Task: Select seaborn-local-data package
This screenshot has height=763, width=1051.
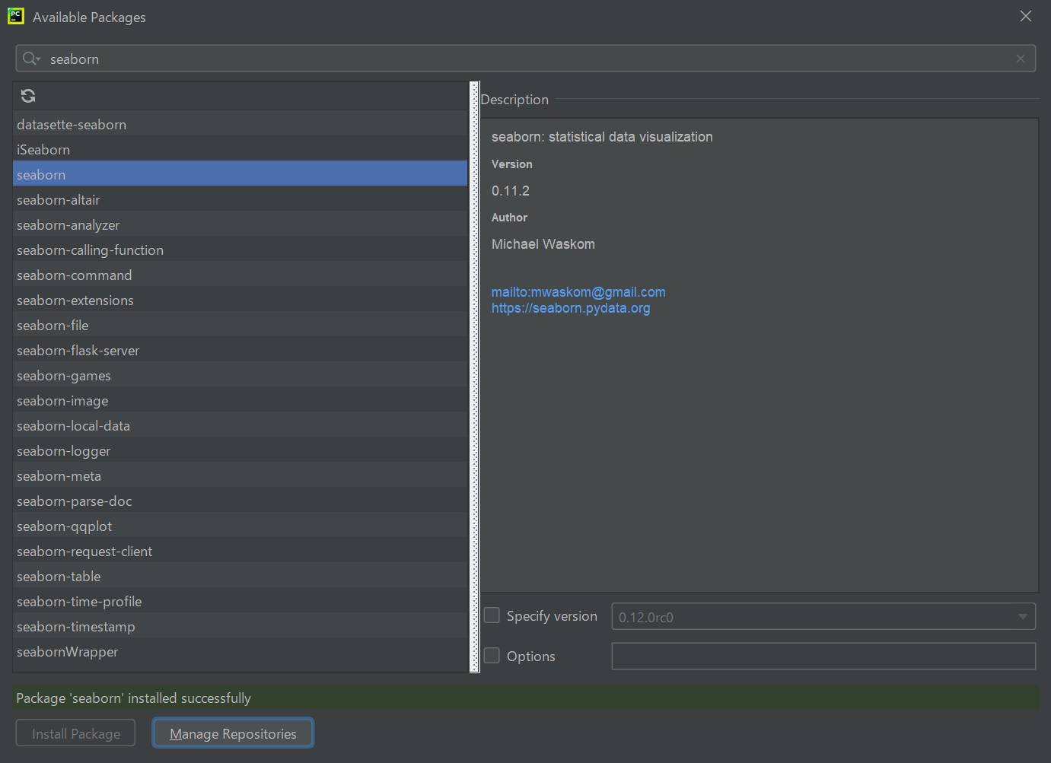Action: coord(240,425)
